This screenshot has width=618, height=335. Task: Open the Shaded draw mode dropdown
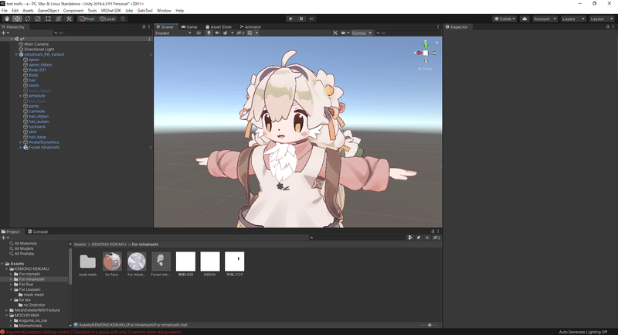pyautogui.click(x=173, y=33)
